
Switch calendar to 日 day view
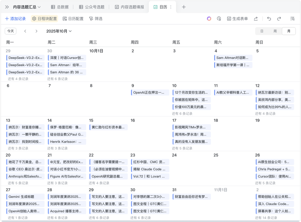pyautogui.click(x=262, y=31)
